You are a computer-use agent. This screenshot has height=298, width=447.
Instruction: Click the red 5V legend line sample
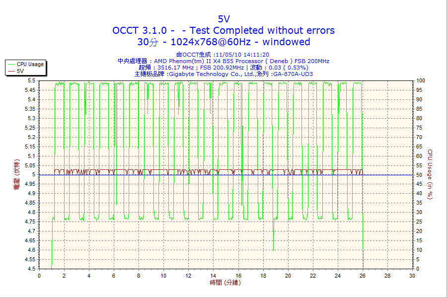click(11, 72)
